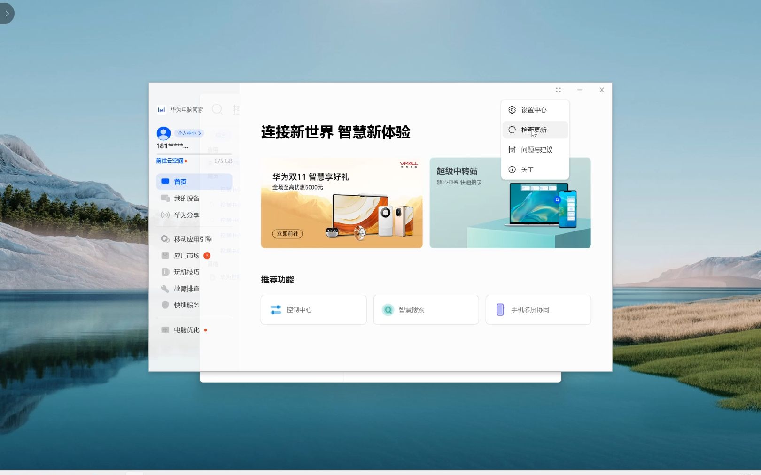Select 移动应用引擎 in the sidebar
761x475 pixels.
194,239
